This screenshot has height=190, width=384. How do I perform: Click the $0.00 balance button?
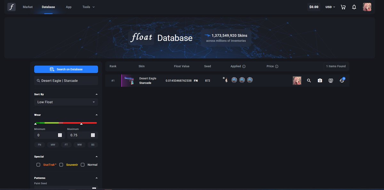pos(314,7)
